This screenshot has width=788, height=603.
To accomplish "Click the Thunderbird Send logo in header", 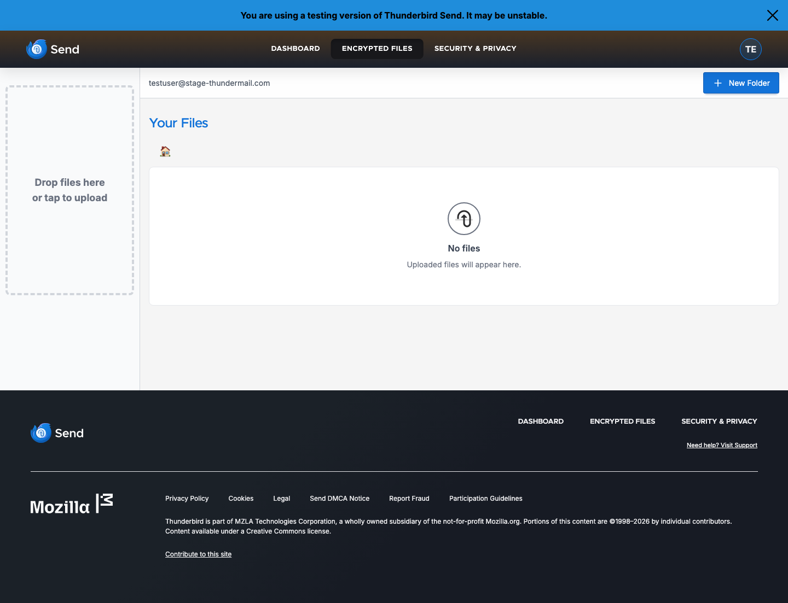I will pos(53,49).
